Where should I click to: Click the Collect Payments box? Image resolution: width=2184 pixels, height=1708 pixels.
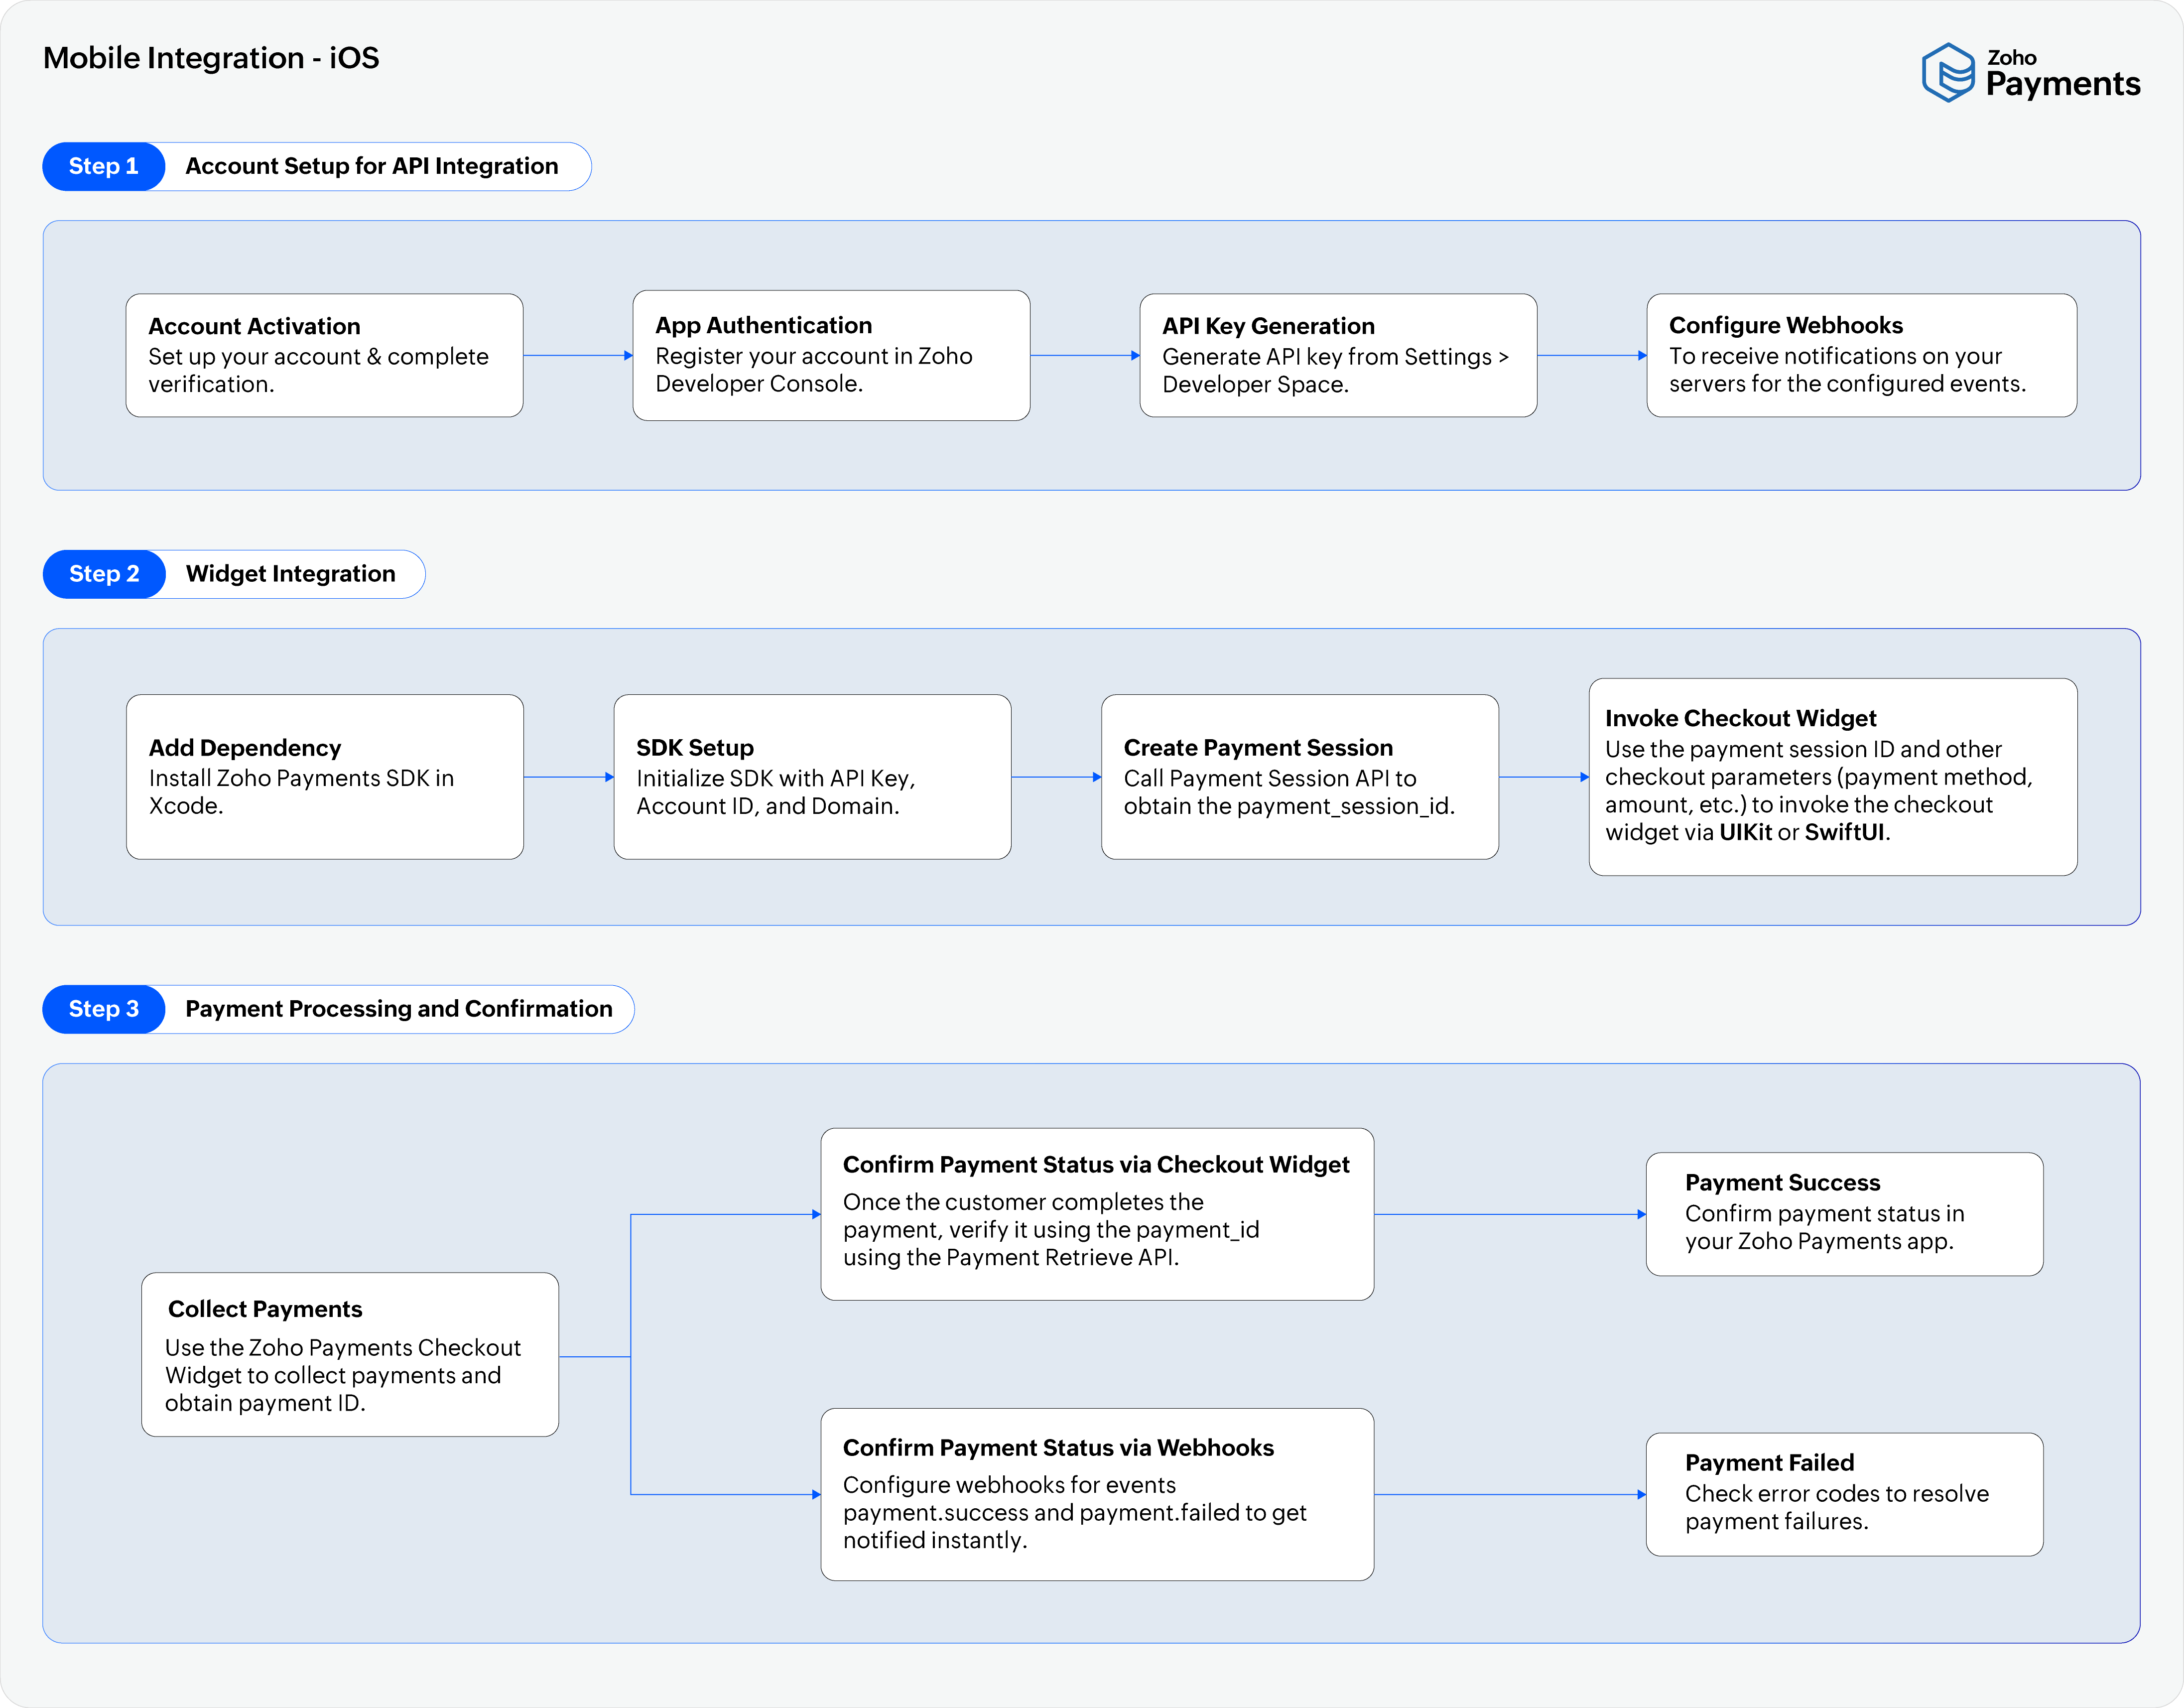[x=350, y=1355]
